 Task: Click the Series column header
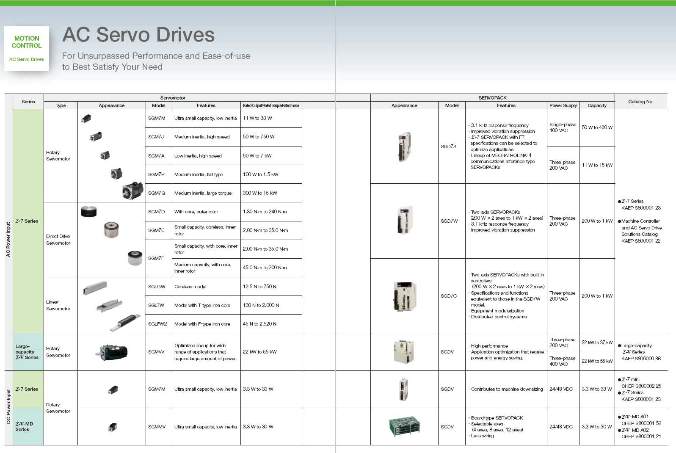[28, 102]
